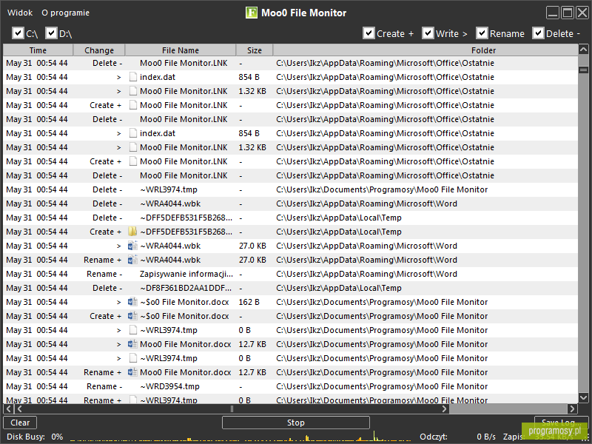Sort by the Size column header
The height and width of the screenshot is (444, 592).
pyautogui.click(x=255, y=50)
